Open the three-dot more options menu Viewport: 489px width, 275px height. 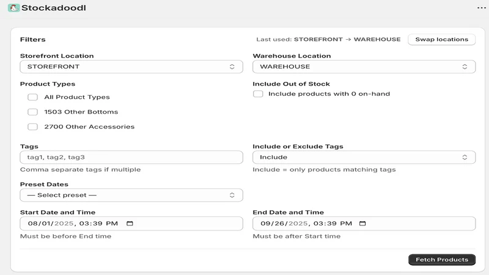click(481, 8)
